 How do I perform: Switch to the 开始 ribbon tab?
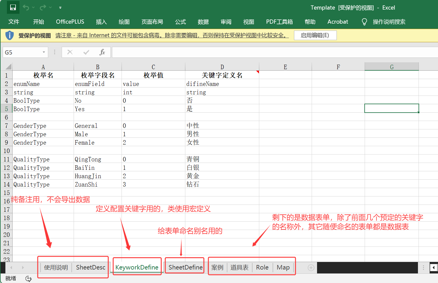pyautogui.click(x=39, y=22)
